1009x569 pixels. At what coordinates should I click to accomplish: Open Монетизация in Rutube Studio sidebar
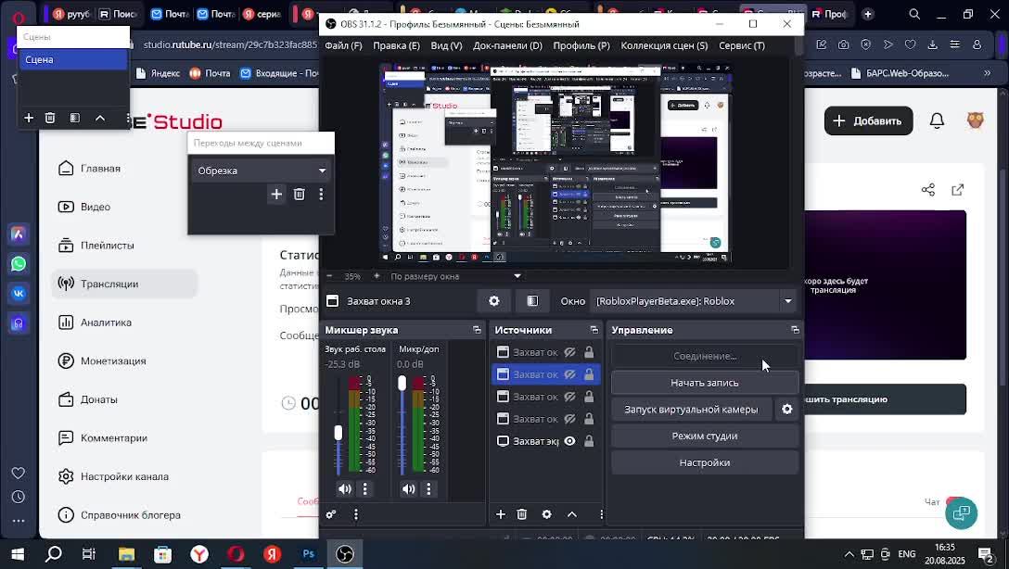[124, 360]
